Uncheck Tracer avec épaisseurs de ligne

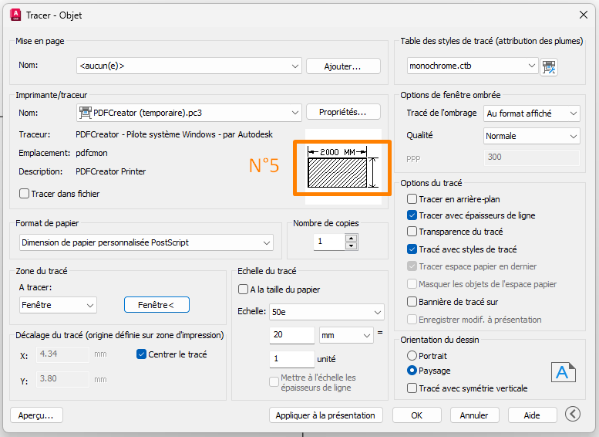tap(412, 215)
